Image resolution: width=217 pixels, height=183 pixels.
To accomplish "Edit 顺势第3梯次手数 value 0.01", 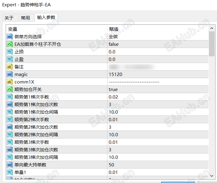I will pyautogui.click(x=158, y=142).
